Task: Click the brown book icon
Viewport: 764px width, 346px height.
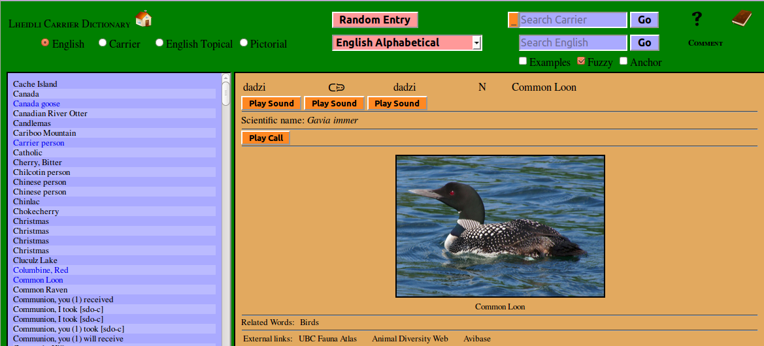Action: (741, 19)
